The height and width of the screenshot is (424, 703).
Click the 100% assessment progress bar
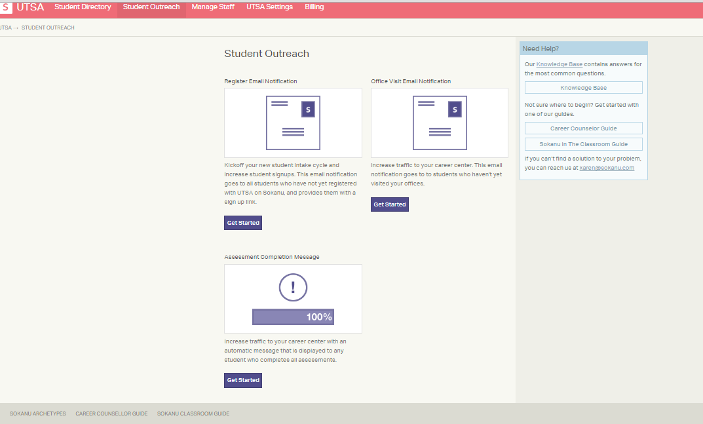[293, 317]
